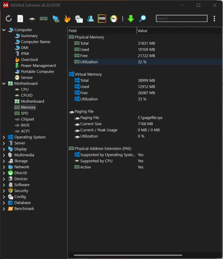223x259 pixels.
Task: Click the CPU chip toolbar icon
Action: pyautogui.click(x=32, y=19)
